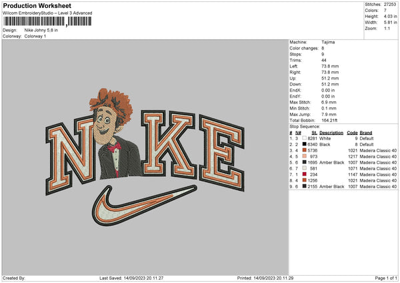Choose the orange swatch beside stitch count 1256
This screenshot has width=400, height=283.
tap(304, 180)
